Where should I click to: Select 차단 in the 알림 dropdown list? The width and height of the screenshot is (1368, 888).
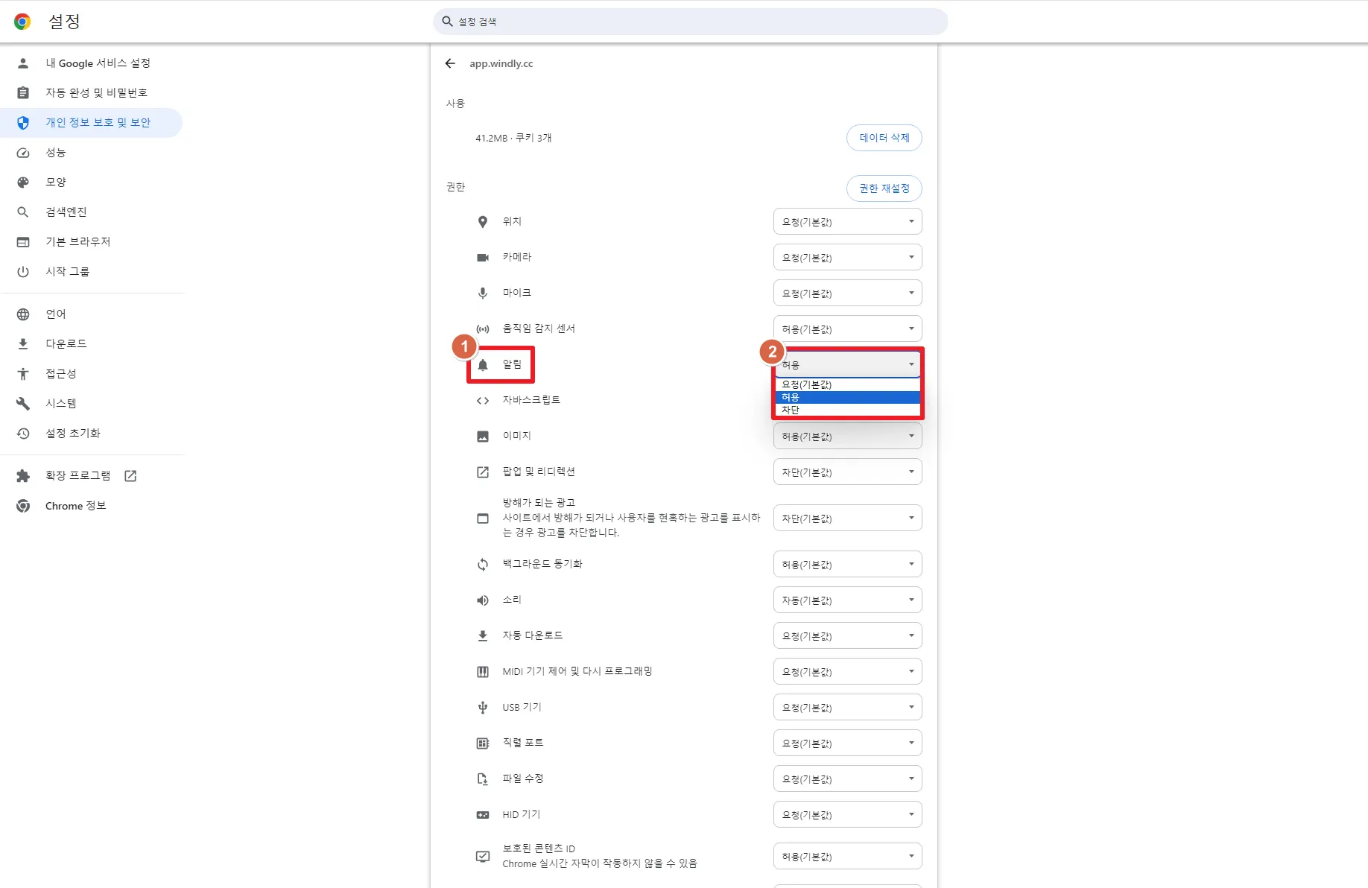point(847,410)
